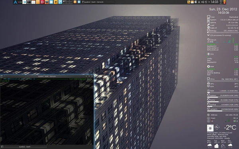Open the dark terminal launcher icon
This screenshot has width=239, height=149.
[29, 2]
